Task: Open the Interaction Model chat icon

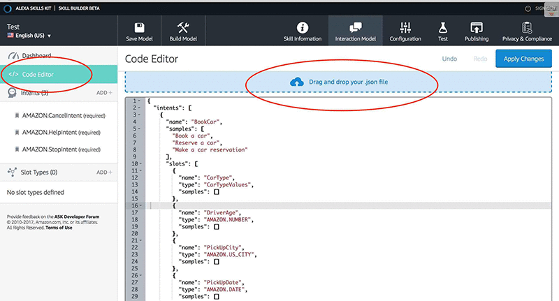Action: (355, 27)
